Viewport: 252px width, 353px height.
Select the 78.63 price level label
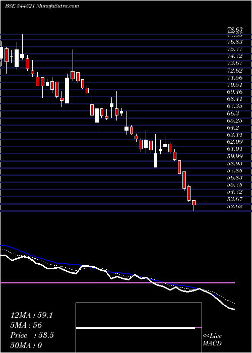point(235,29)
